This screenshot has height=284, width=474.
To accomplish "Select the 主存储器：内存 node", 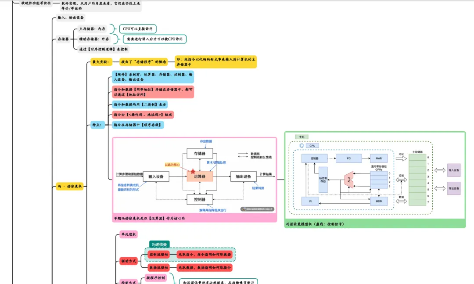I will click(92, 29).
